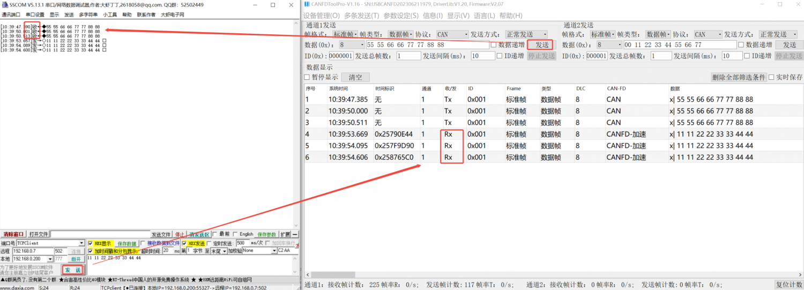Check the 暂停显示 pause display checkbox
The width and height of the screenshot is (804, 290).
pyautogui.click(x=307, y=77)
